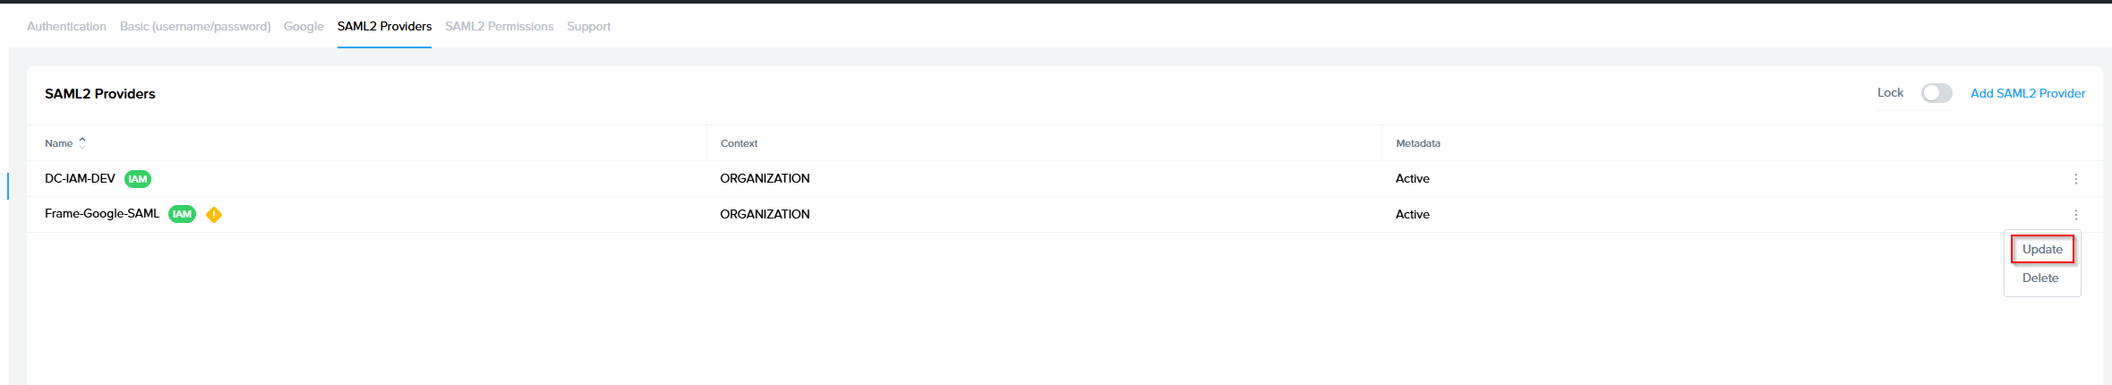Image resolution: width=2112 pixels, height=385 pixels.
Task: Click the Add SAML2 Provider link
Action: (2027, 93)
